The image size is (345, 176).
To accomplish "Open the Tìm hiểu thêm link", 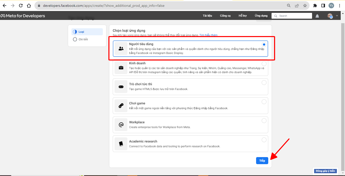I will (208, 35).
